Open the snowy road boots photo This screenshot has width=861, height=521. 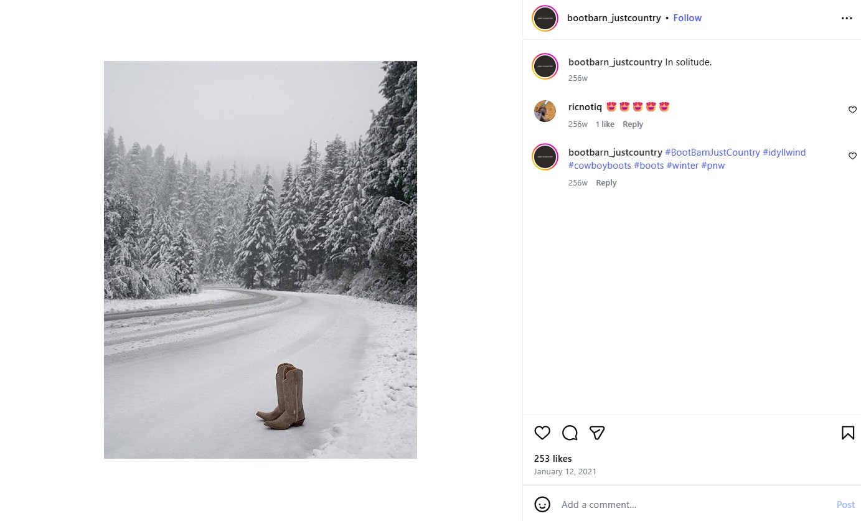260,260
